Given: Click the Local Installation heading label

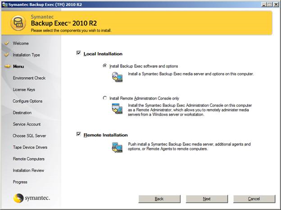Looking at the screenshot, I should point(103,54).
